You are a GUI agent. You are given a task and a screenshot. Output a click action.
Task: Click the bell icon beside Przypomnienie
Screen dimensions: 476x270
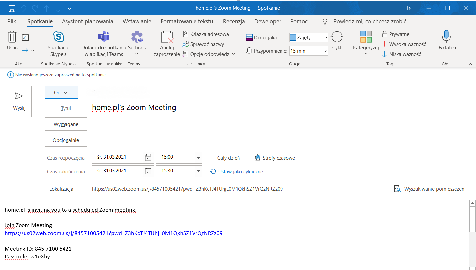[249, 51]
